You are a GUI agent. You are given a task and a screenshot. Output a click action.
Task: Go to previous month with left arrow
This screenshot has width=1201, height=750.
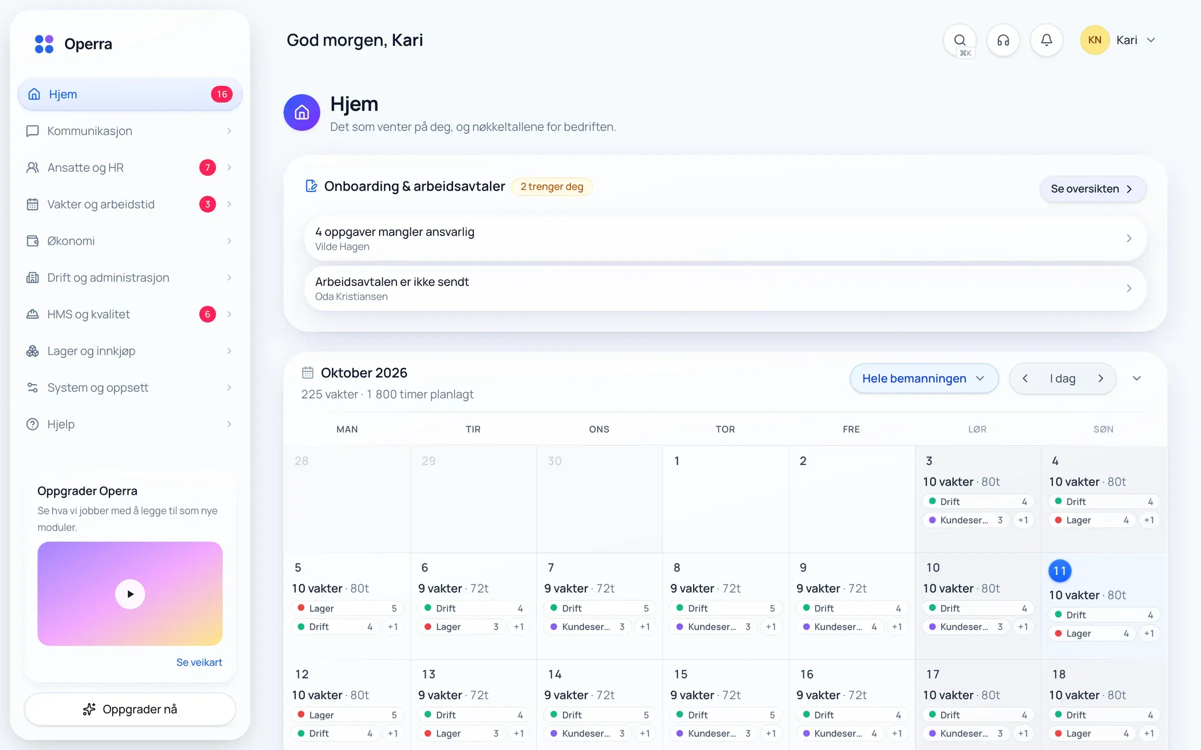click(x=1025, y=378)
